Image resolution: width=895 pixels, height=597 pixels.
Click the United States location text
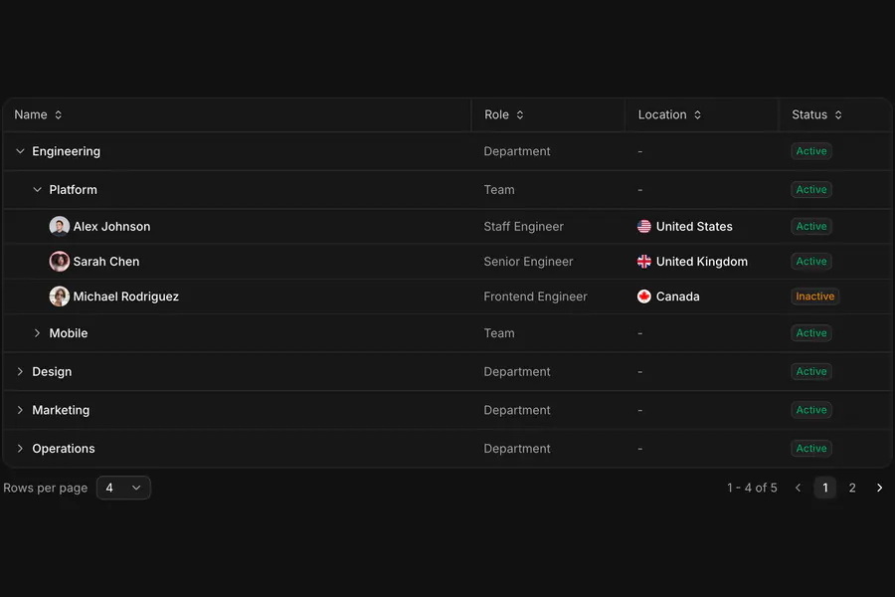(694, 226)
